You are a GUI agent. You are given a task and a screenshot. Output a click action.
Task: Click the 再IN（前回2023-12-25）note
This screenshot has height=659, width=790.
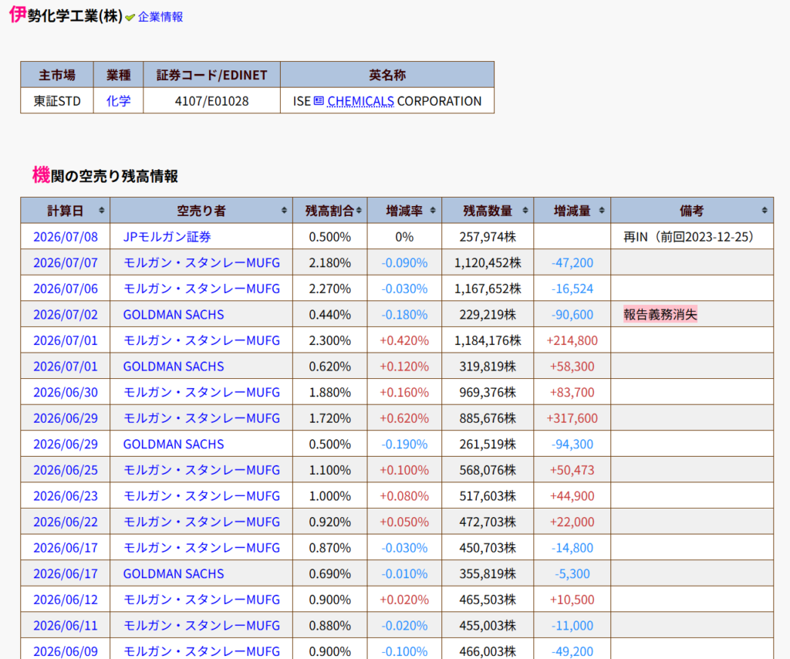[688, 237]
